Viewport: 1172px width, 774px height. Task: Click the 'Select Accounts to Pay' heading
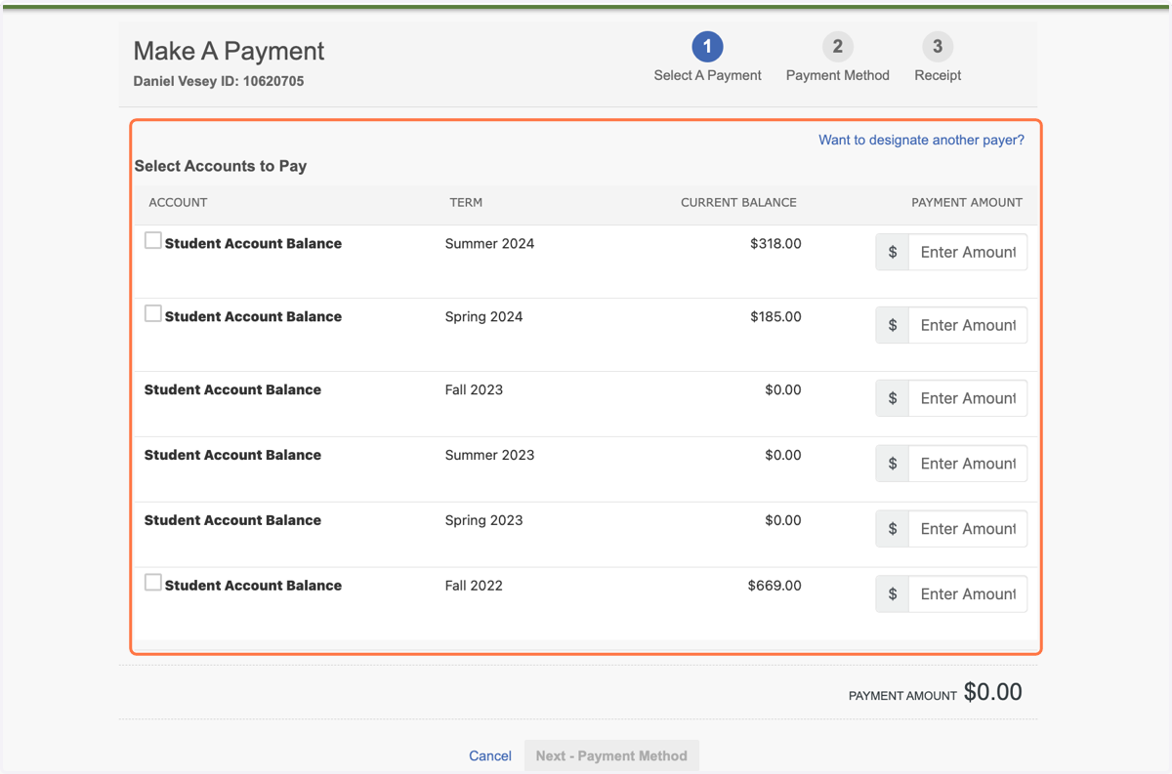pos(221,166)
